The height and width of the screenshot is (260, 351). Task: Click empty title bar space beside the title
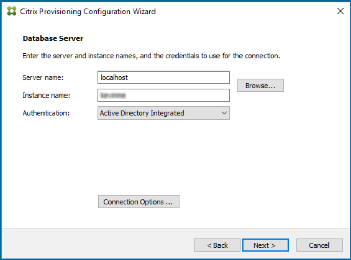[x=246, y=11]
